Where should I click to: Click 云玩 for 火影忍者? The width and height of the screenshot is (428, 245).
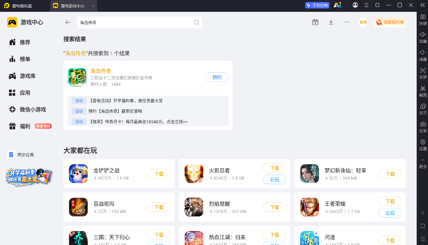click(274, 179)
